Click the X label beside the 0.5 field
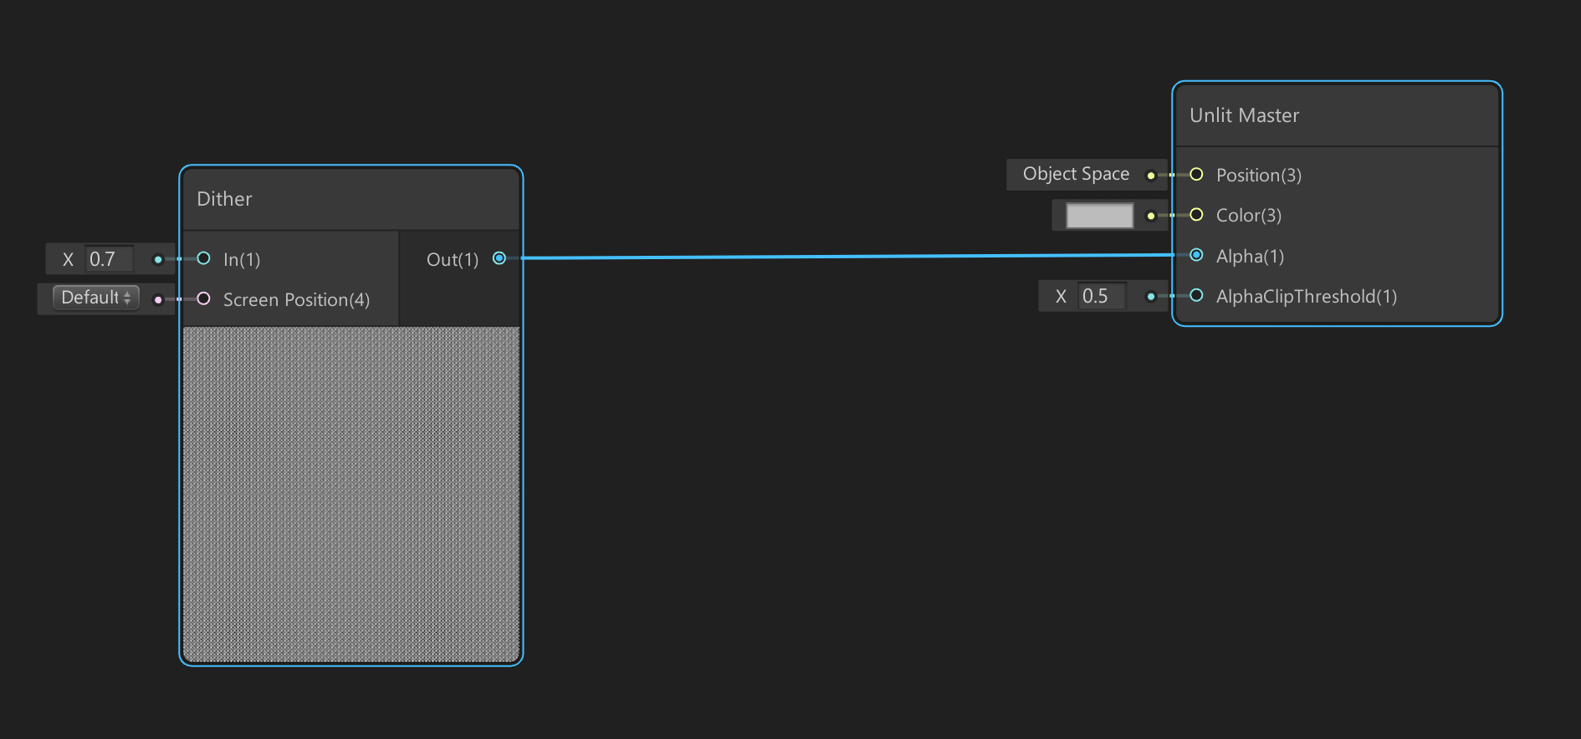The width and height of the screenshot is (1581, 739). [x=1061, y=296]
